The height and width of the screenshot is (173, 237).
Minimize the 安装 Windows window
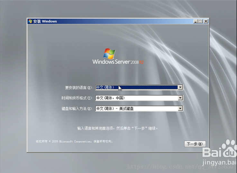click(x=196, y=21)
